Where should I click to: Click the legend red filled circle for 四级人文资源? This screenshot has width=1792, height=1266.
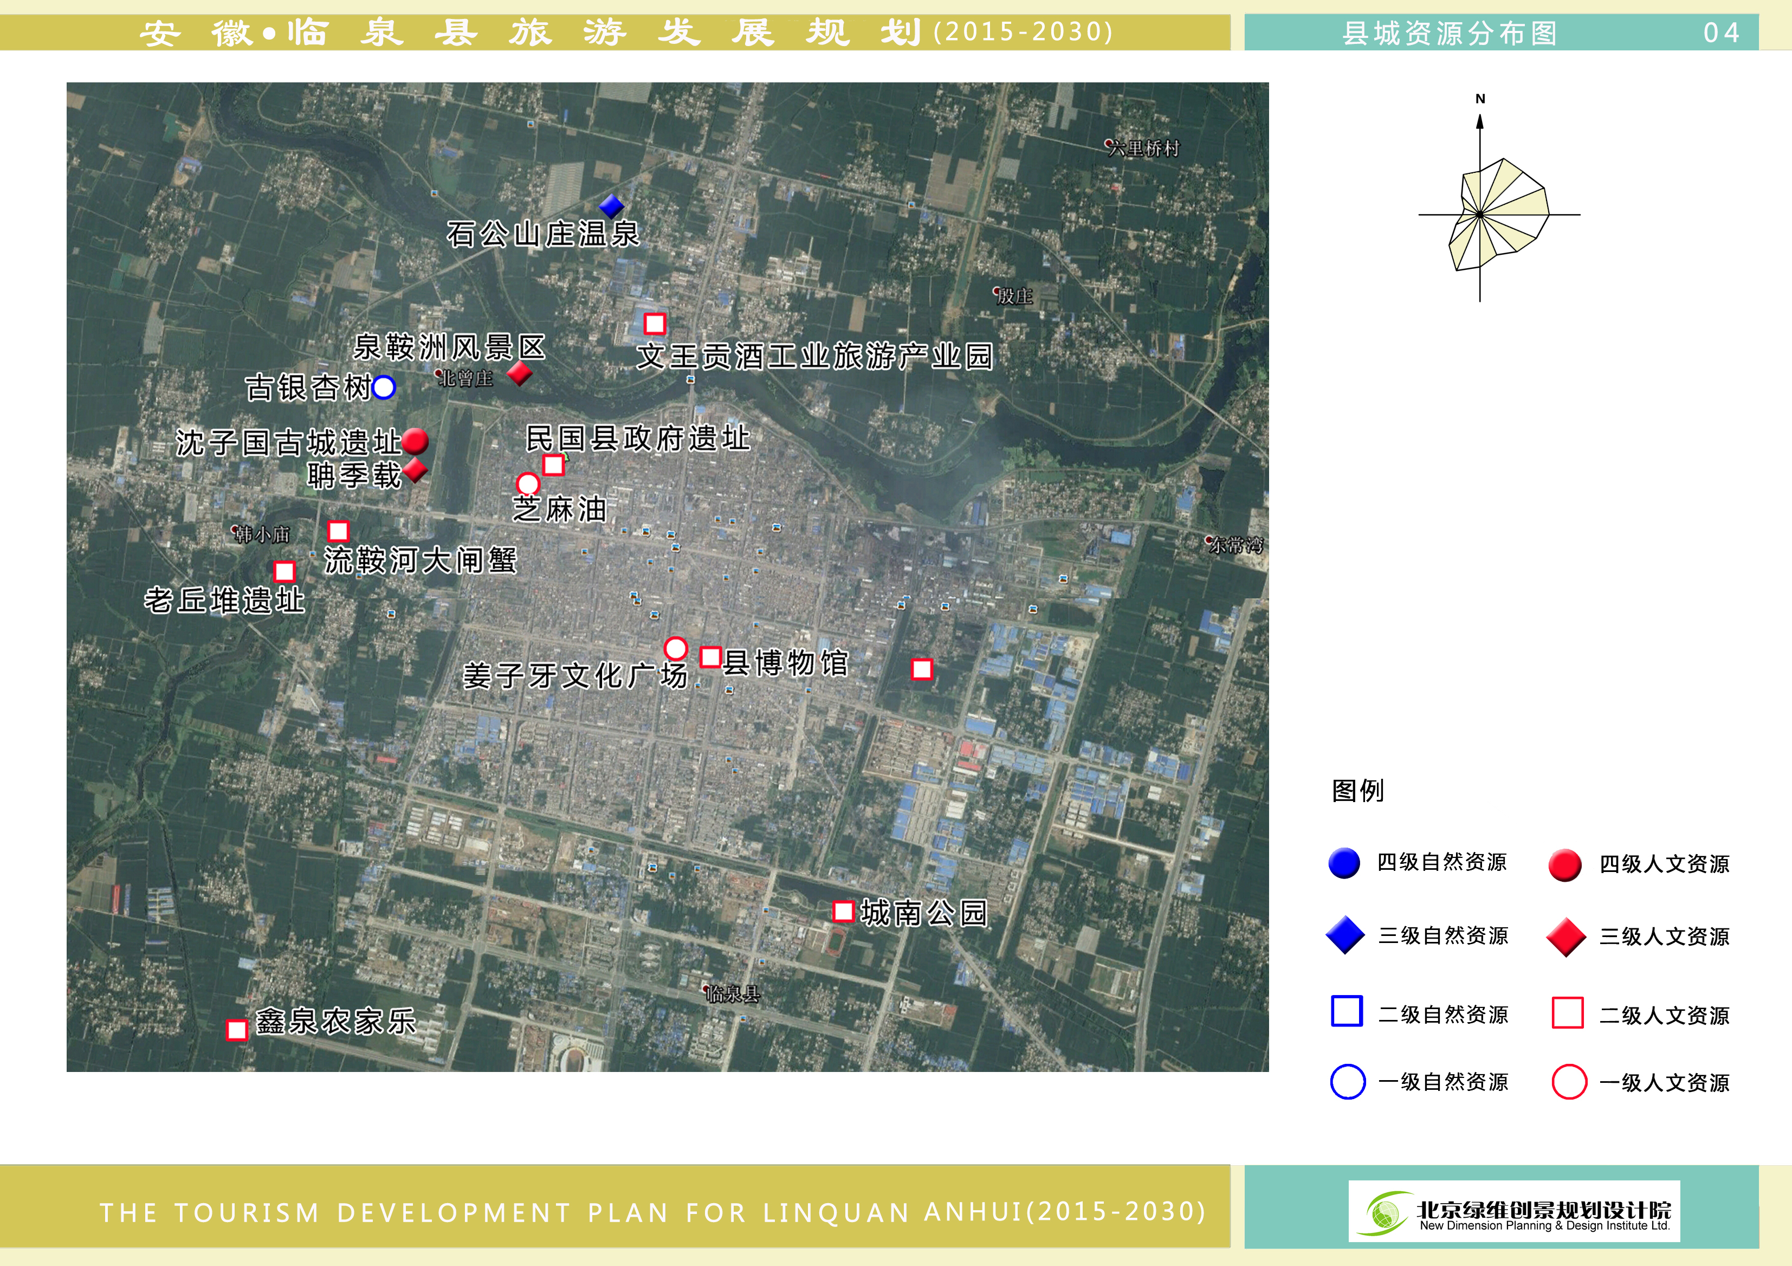tap(1565, 865)
